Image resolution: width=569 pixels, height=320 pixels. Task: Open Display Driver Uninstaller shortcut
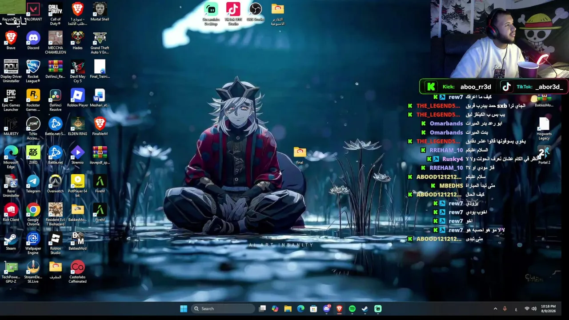pyautogui.click(x=11, y=71)
